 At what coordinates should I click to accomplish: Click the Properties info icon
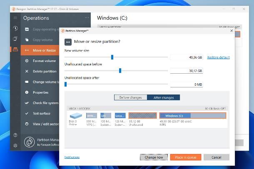[27, 92]
